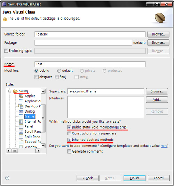Click the Swing folder icon
Image resolution: width=174 pixels, height=186 pixels.
click(15, 91)
